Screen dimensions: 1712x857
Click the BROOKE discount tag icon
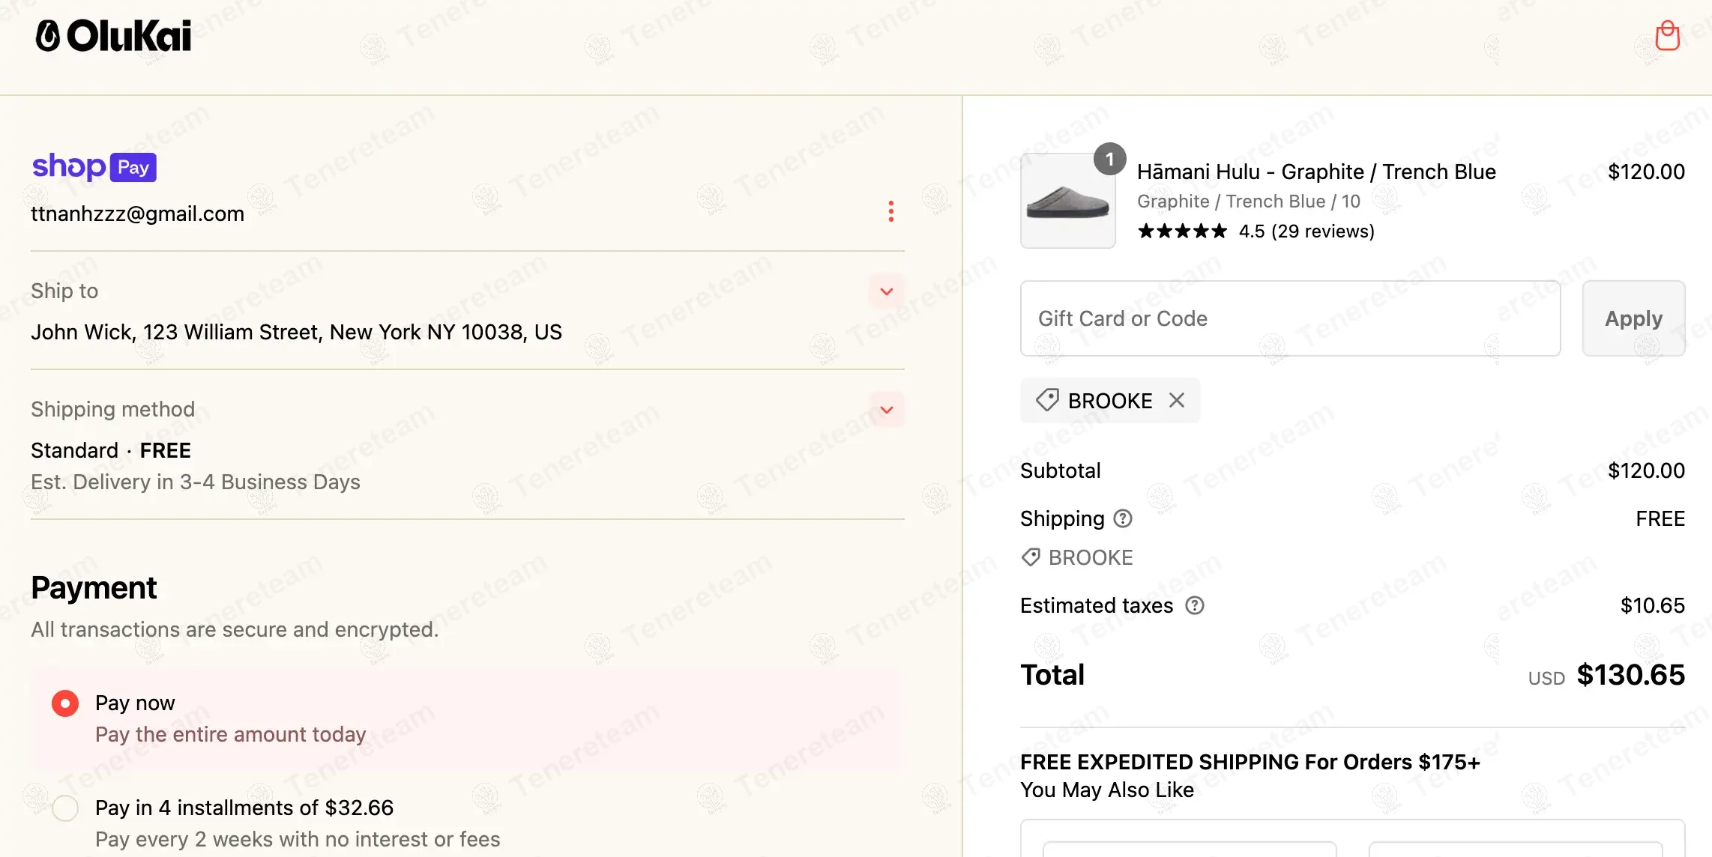click(x=1047, y=401)
